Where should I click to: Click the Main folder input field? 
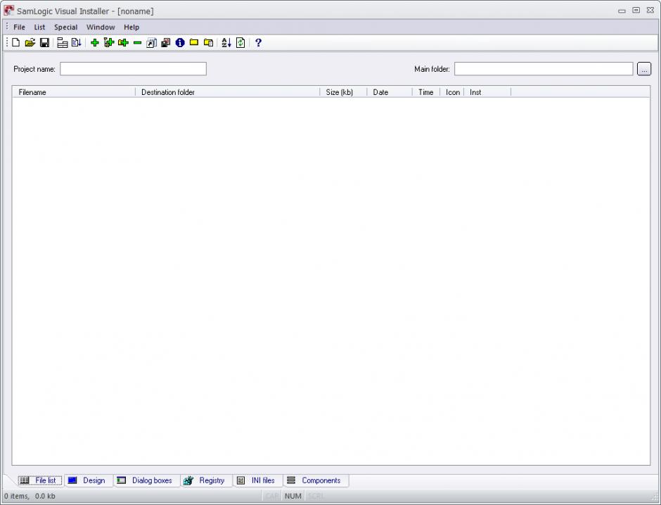click(x=544, y=69)
